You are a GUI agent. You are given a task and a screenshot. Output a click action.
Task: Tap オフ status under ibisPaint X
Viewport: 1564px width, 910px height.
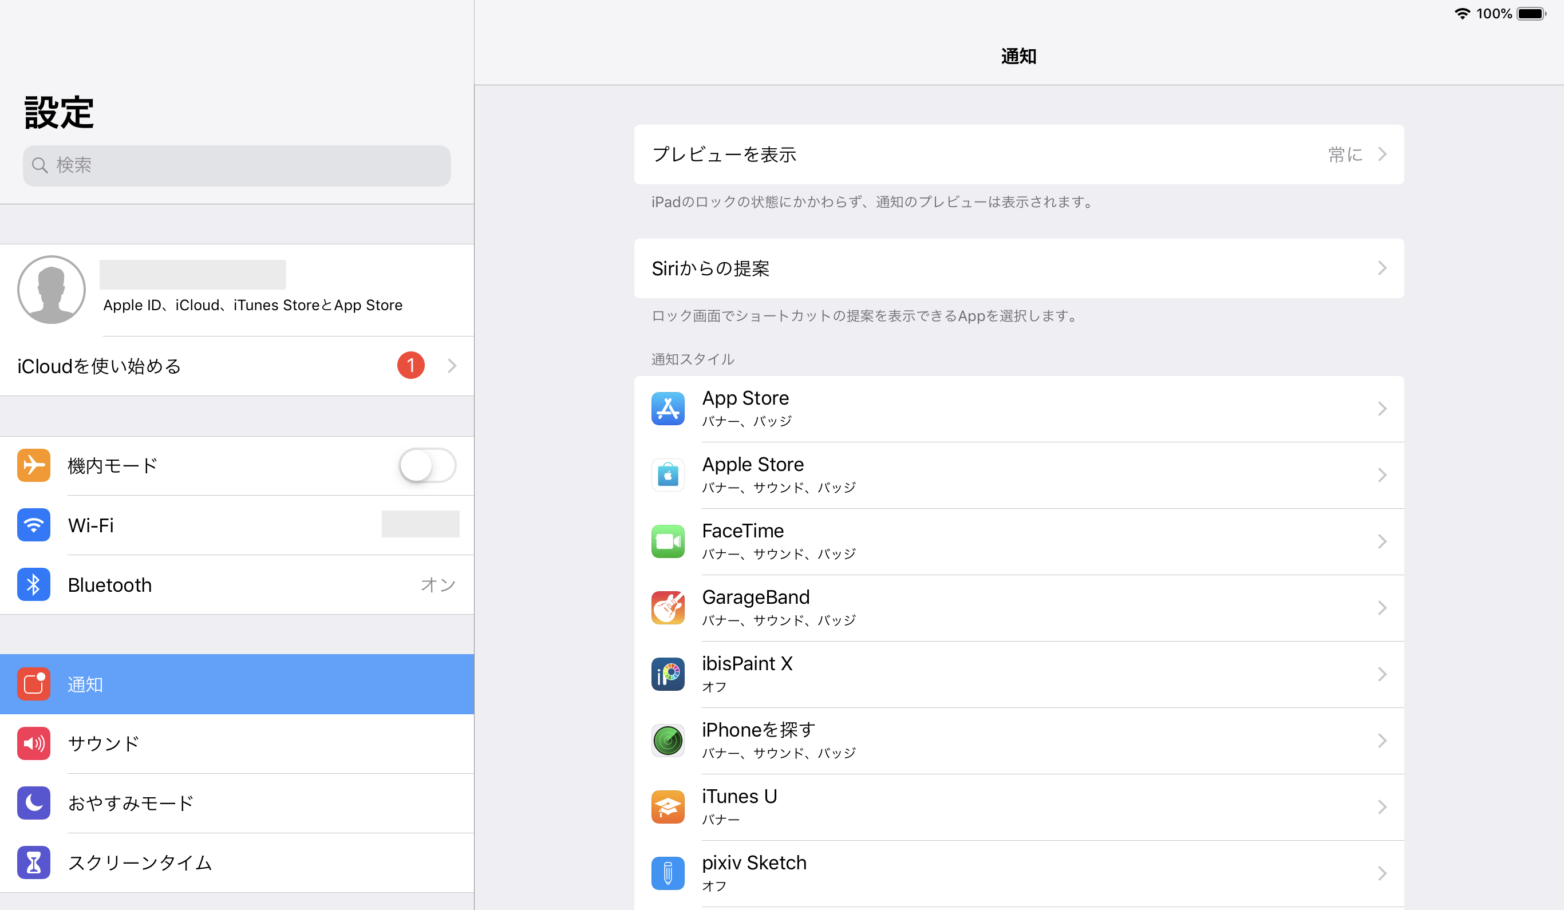(714, 687)
